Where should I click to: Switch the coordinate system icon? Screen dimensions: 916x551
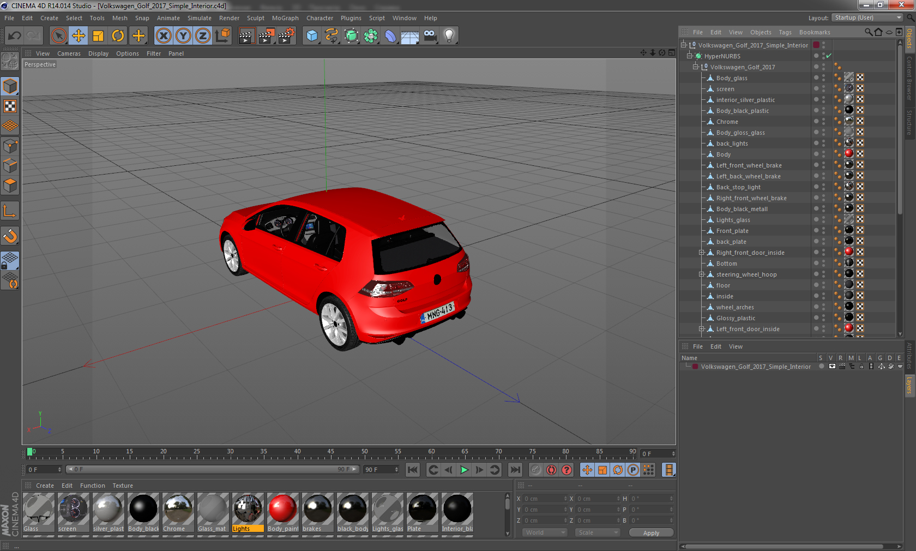222,36
